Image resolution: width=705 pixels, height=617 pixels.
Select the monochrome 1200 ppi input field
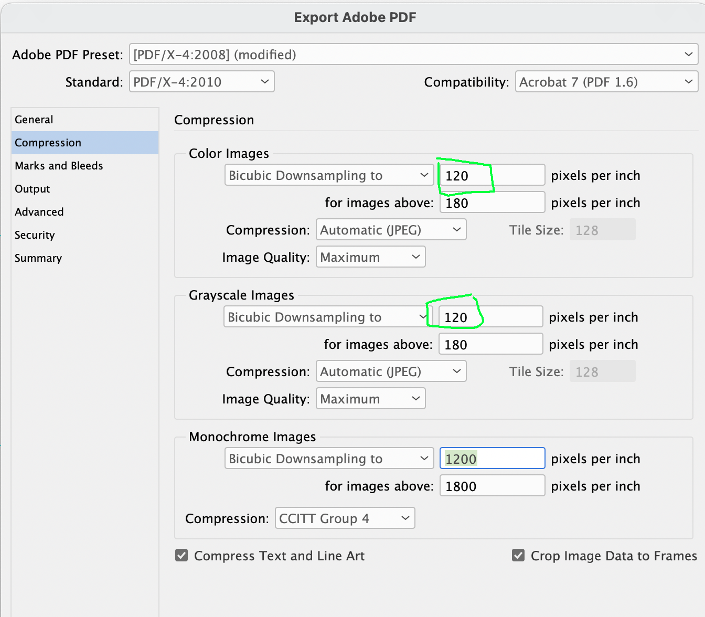coord(492,458)
